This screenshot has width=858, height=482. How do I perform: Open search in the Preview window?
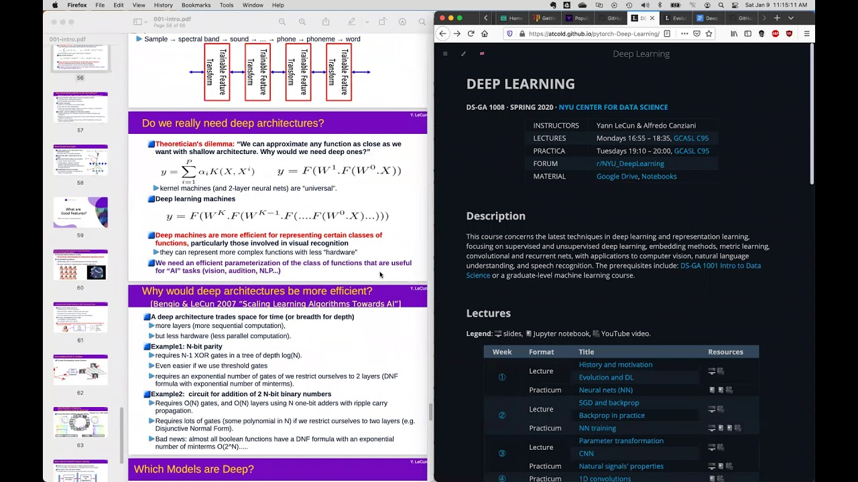pos(422,22)
